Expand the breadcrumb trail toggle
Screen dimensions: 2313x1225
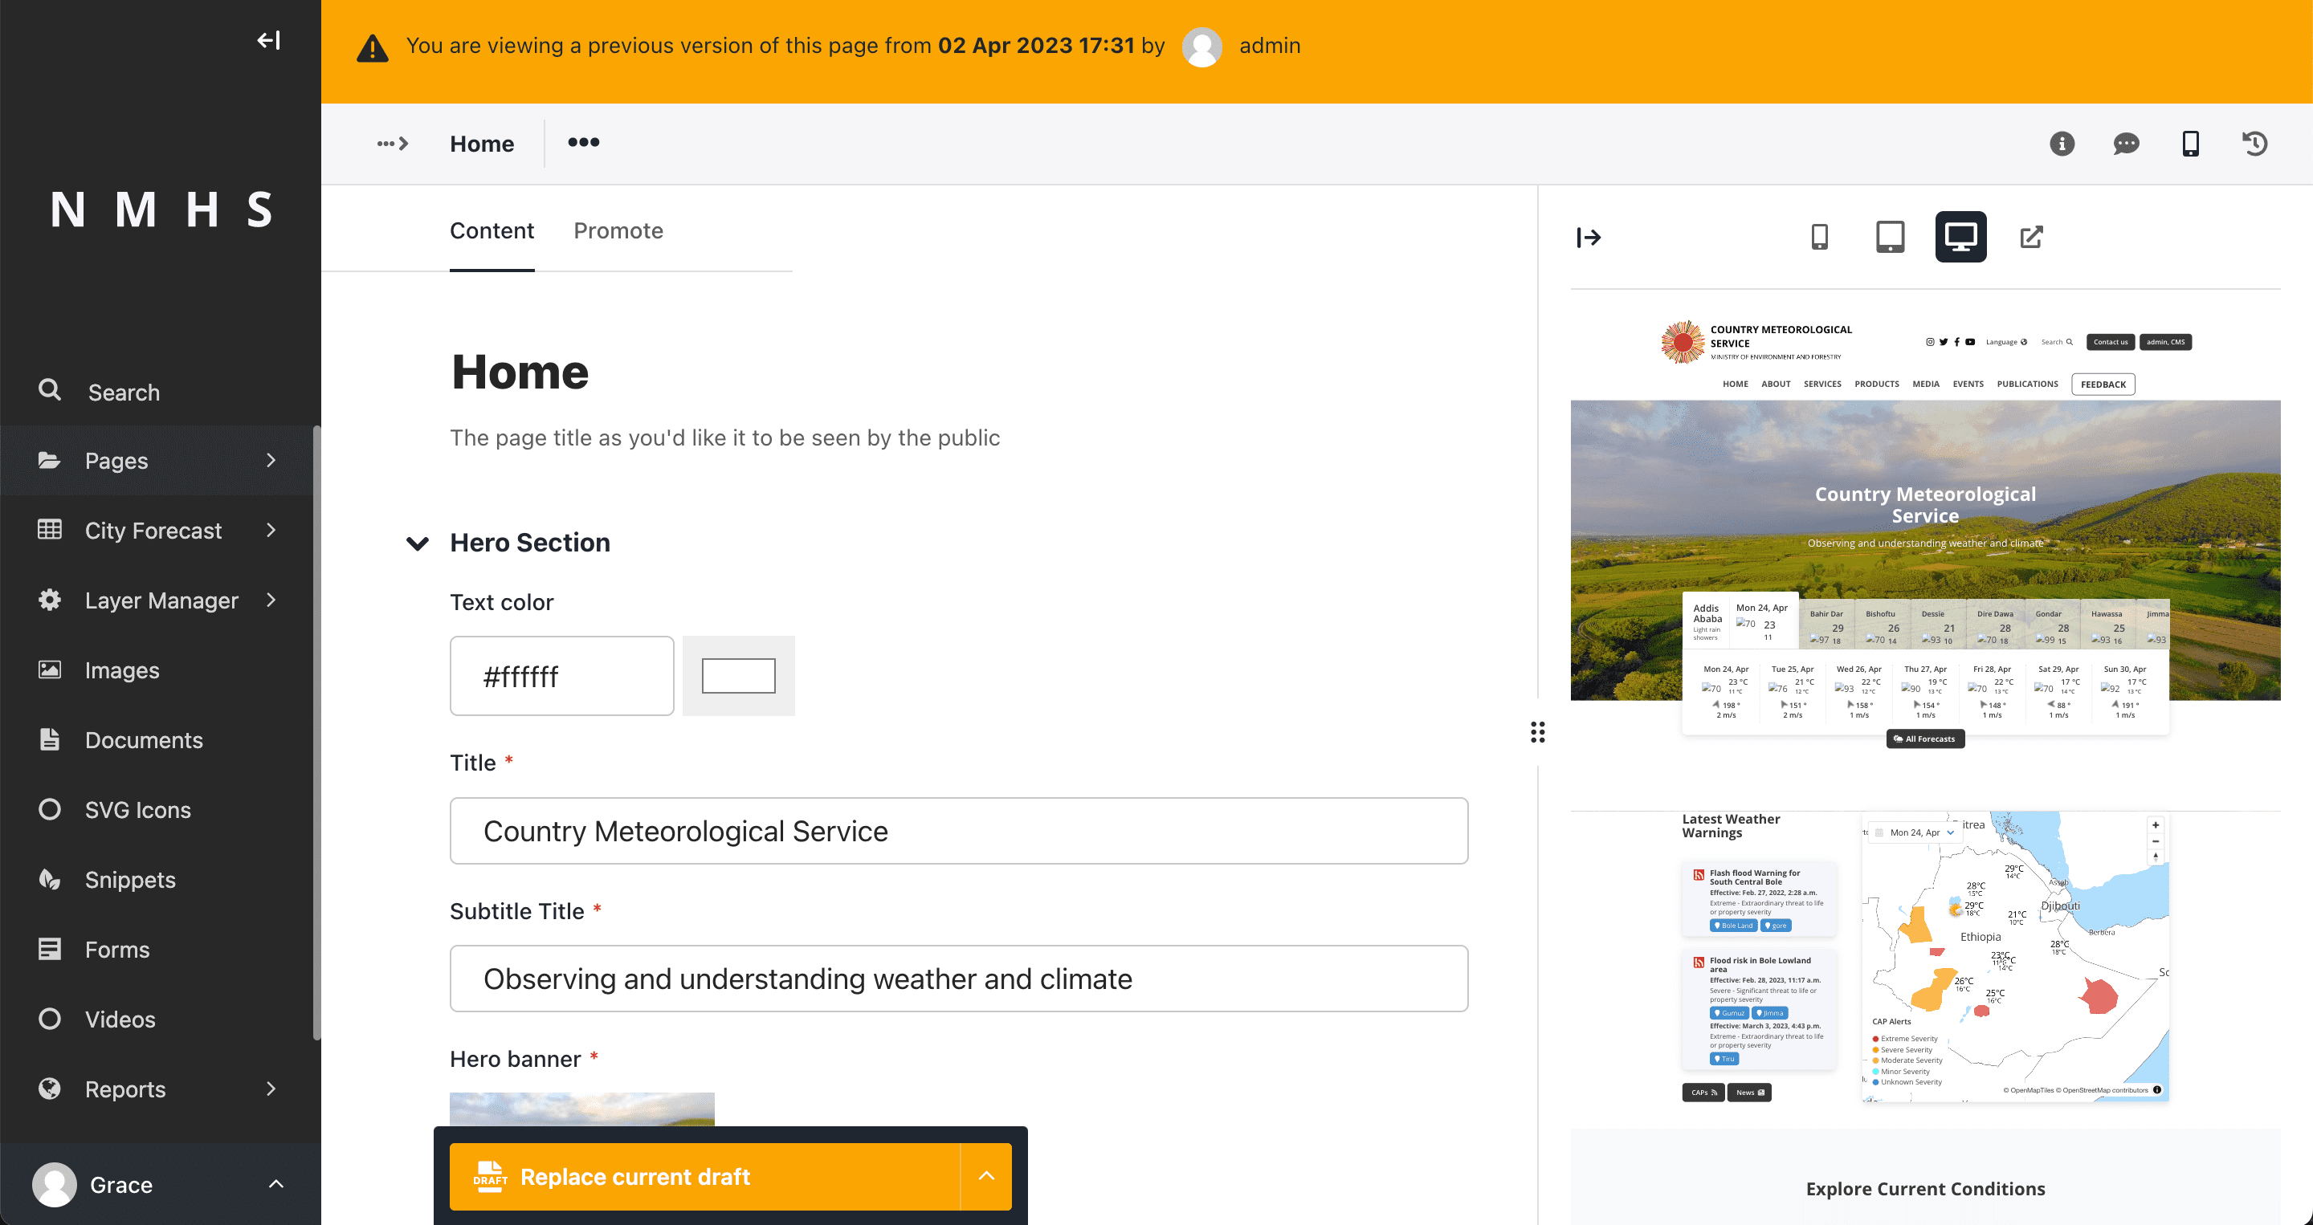(393, 144)
